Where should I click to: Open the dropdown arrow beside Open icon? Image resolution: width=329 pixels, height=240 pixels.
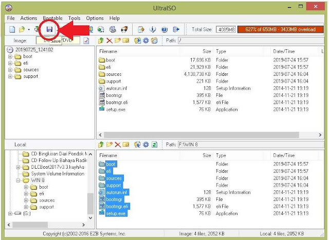(29, 30)
